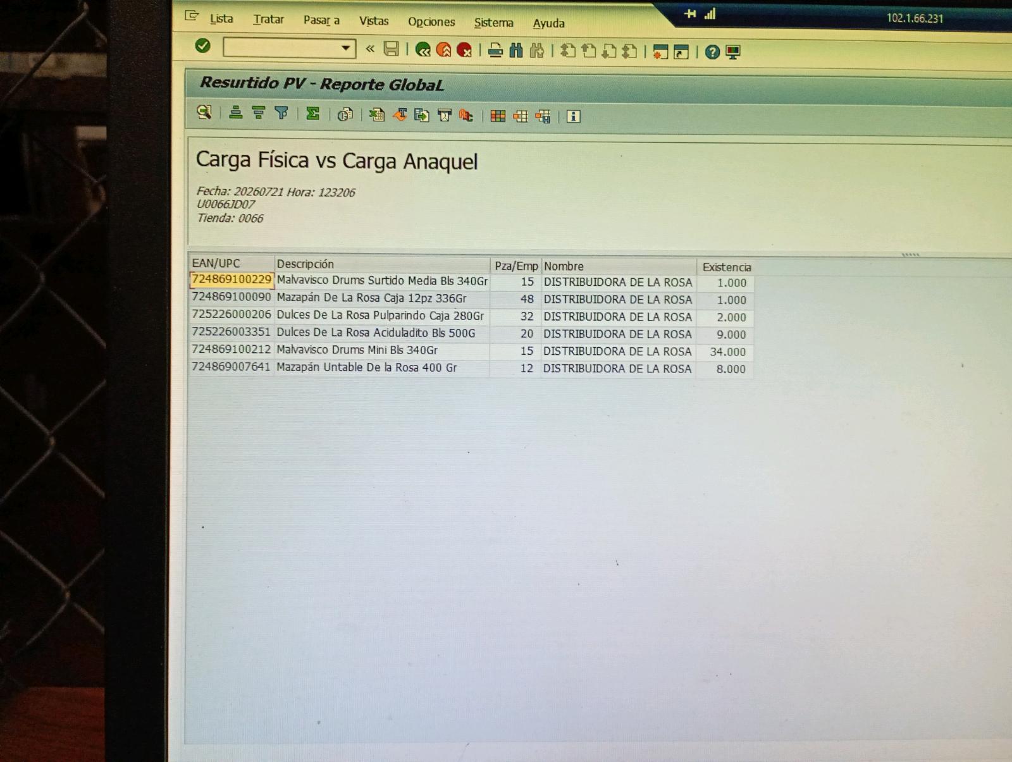
Task: Click the Select Layout icon
Action: [x=521, y=116]
